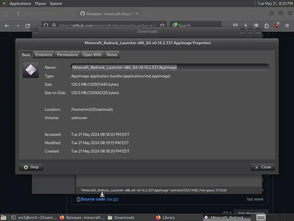Click the last week text on GitHub page
This screenshot has width=294, height=221.
(255, 199)
